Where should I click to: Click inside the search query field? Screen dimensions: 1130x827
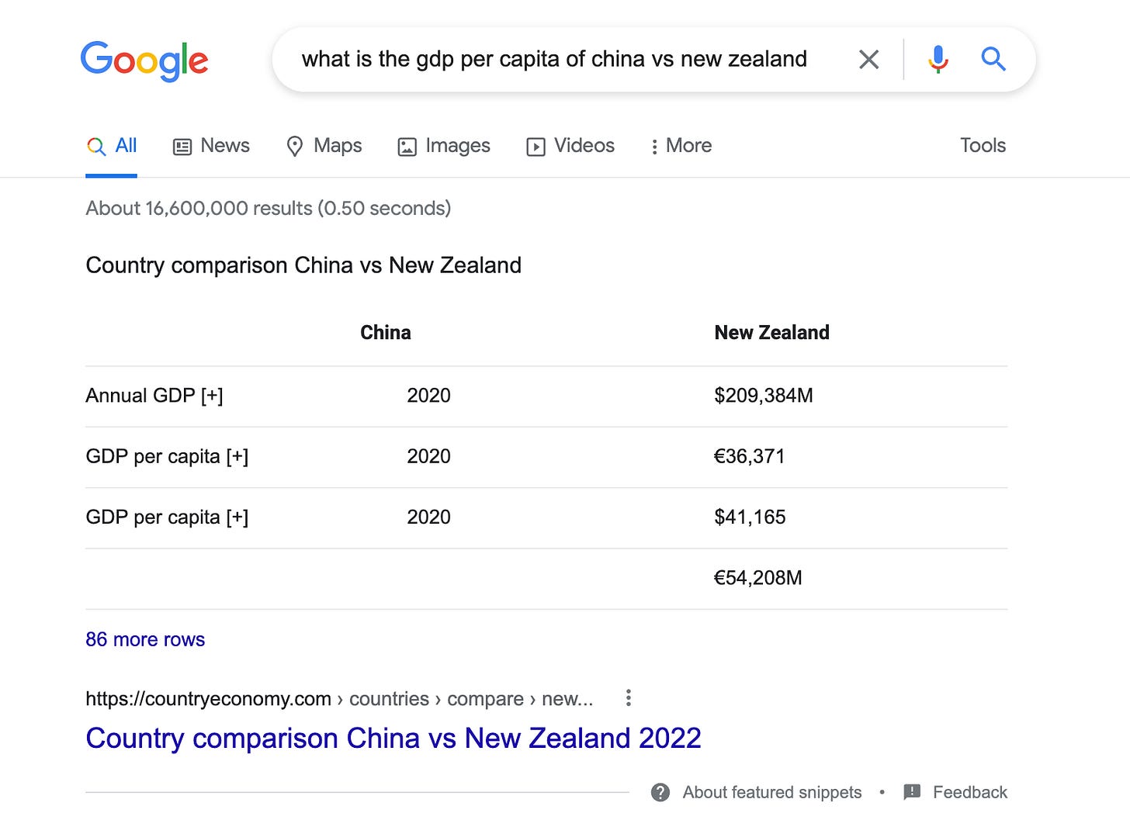[x=555, y=58]
